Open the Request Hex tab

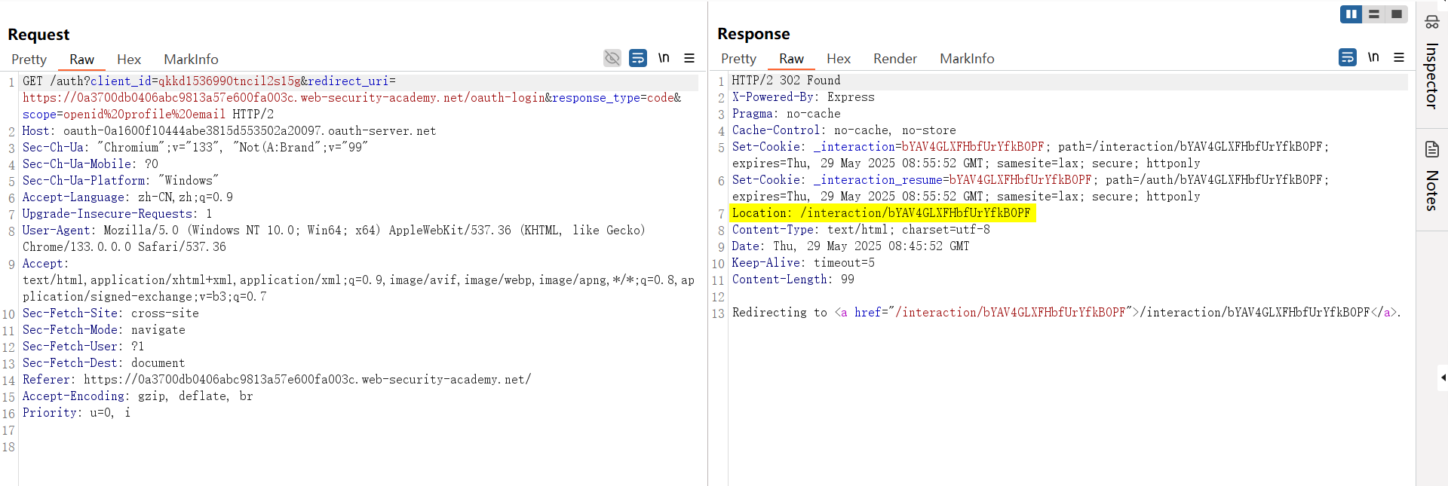(129, 60)
